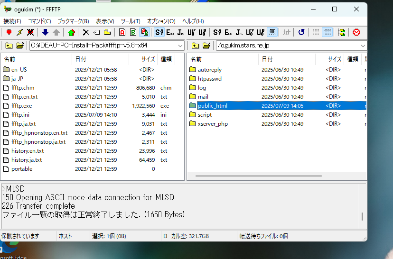The height and width of the screenshot is (259, 393).
Task: Click the green Mirror Upload icon
Action: (71, 32)
